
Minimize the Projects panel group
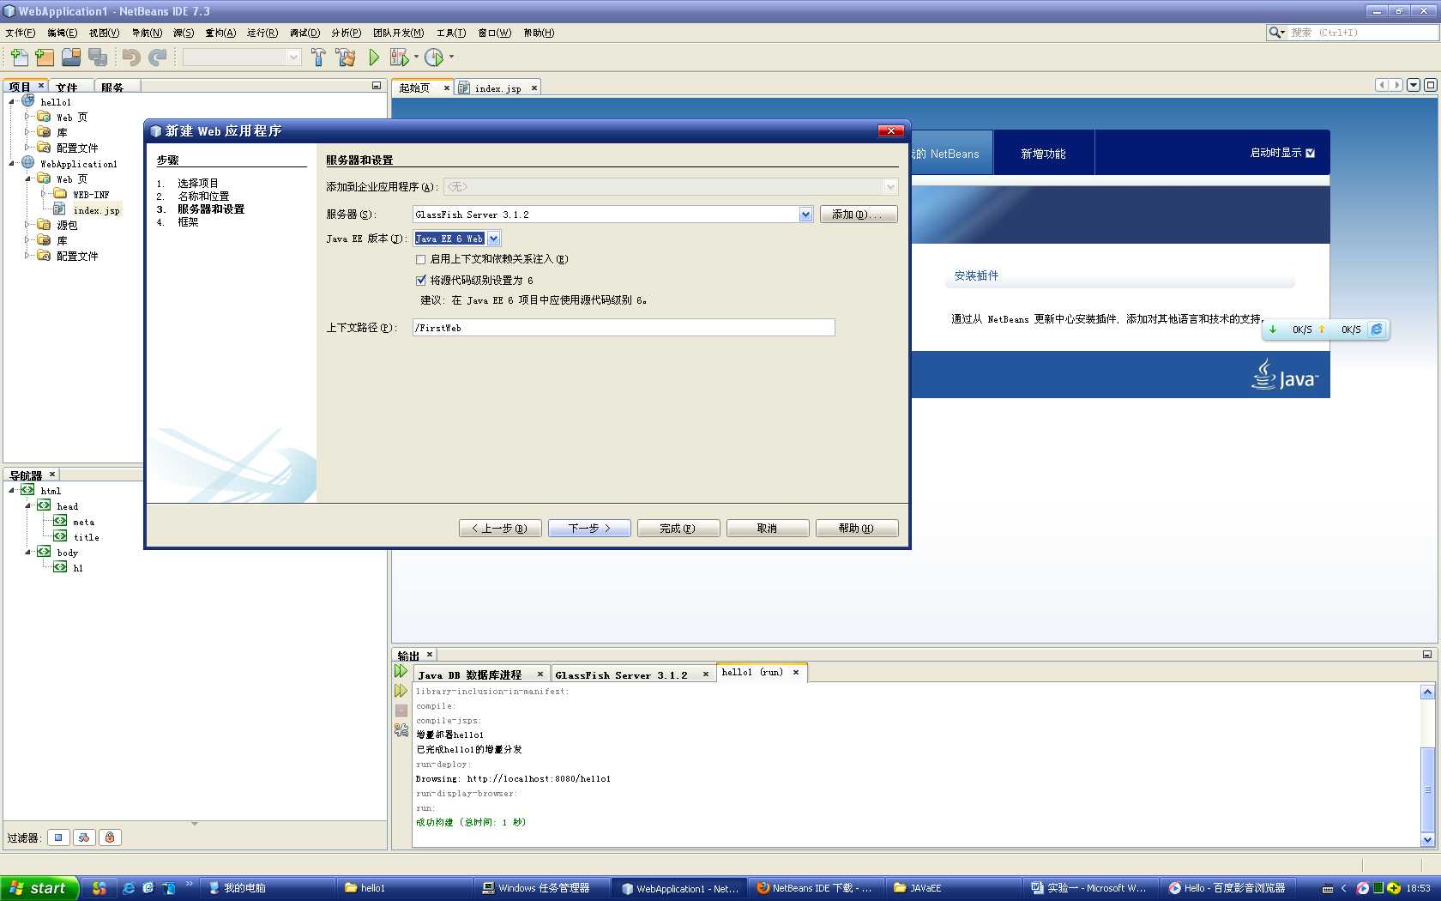tap(377, 86)
